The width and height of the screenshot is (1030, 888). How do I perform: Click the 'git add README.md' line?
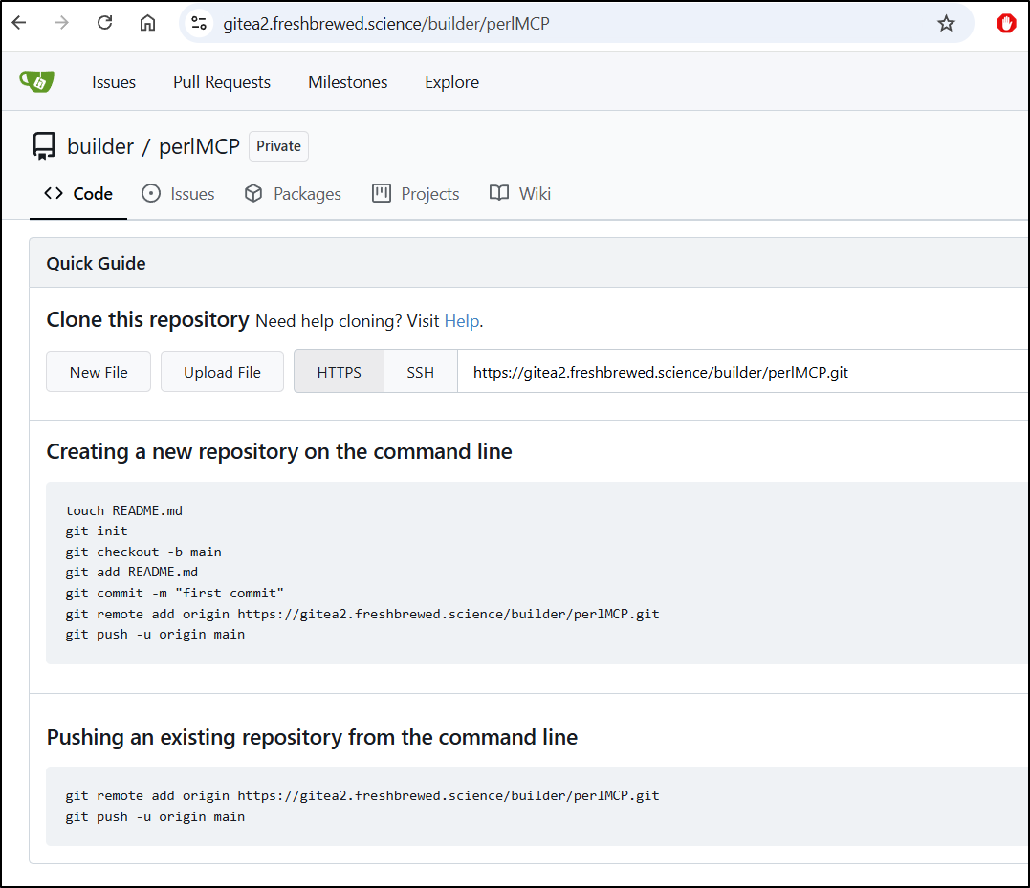[131, 573]
